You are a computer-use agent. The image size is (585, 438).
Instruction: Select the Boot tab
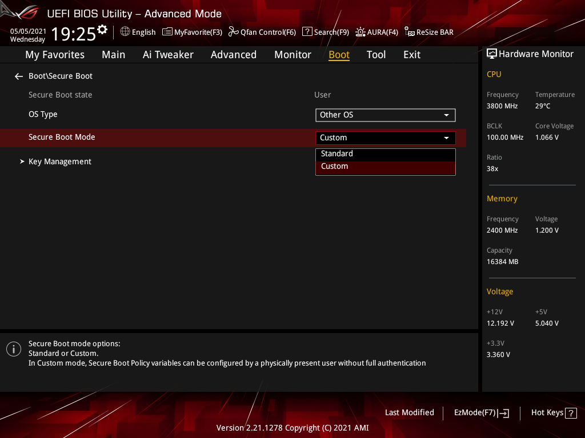[x=339, y=55]
